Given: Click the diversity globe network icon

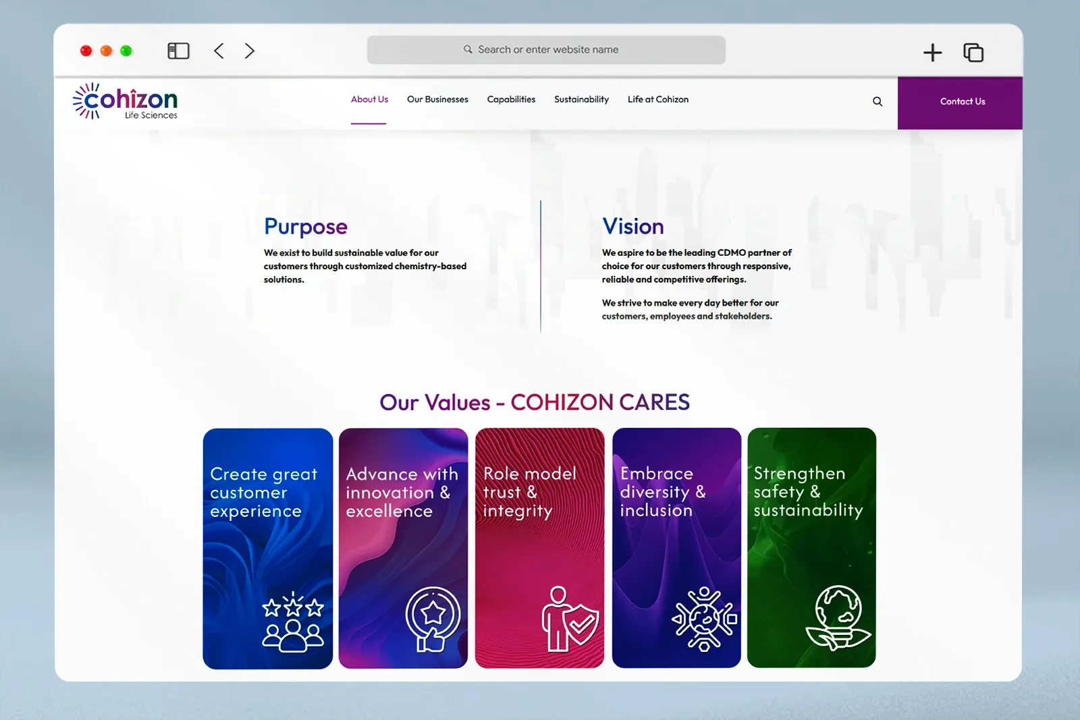Looking at the screenshot, I should click(704, 619).
